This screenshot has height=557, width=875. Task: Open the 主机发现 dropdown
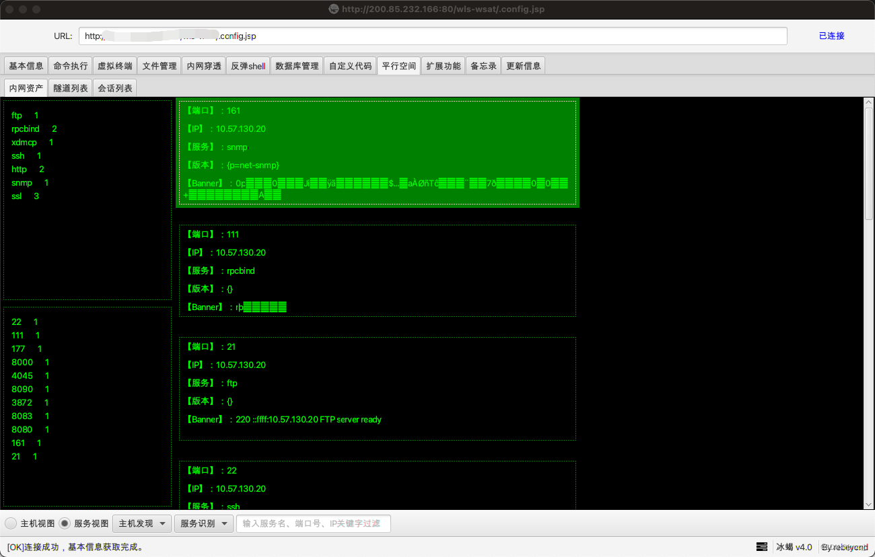coord(141,523)
